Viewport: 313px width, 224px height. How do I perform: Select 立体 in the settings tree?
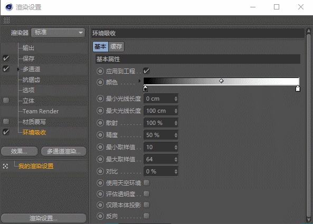(x=29, y=101)
